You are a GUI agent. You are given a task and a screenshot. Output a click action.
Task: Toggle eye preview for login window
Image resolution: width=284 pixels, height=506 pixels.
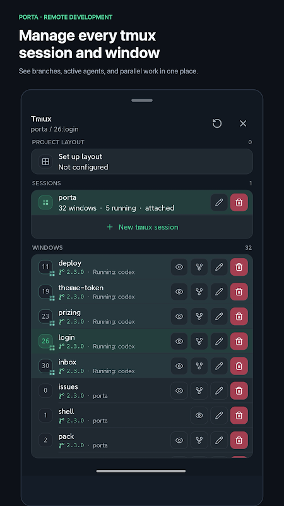(x=179, y=341)
